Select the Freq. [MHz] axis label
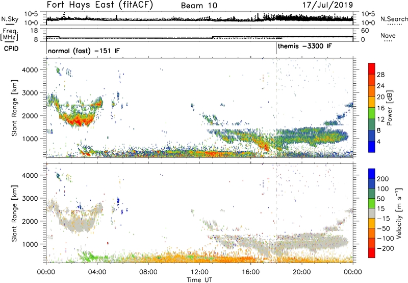The height and width of the screenshot is (283, 408). coord(9,35)
